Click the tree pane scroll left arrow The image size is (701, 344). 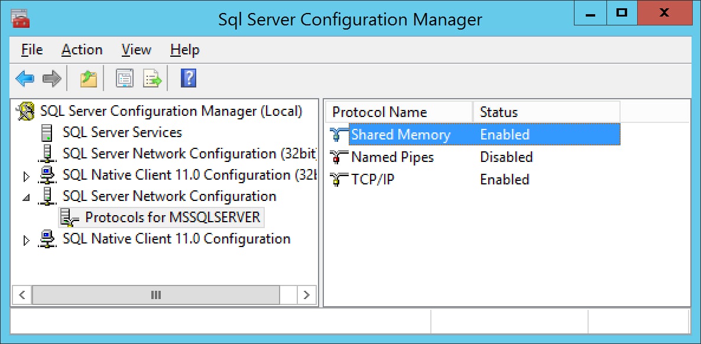coord(22,295)
